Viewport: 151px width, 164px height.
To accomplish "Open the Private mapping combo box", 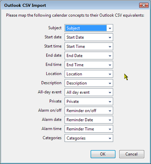I will (89, 101).
